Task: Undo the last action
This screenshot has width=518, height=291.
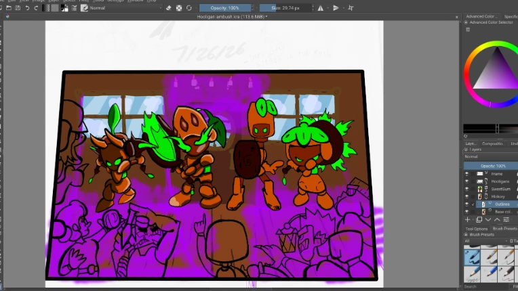Action: point(27,8)
